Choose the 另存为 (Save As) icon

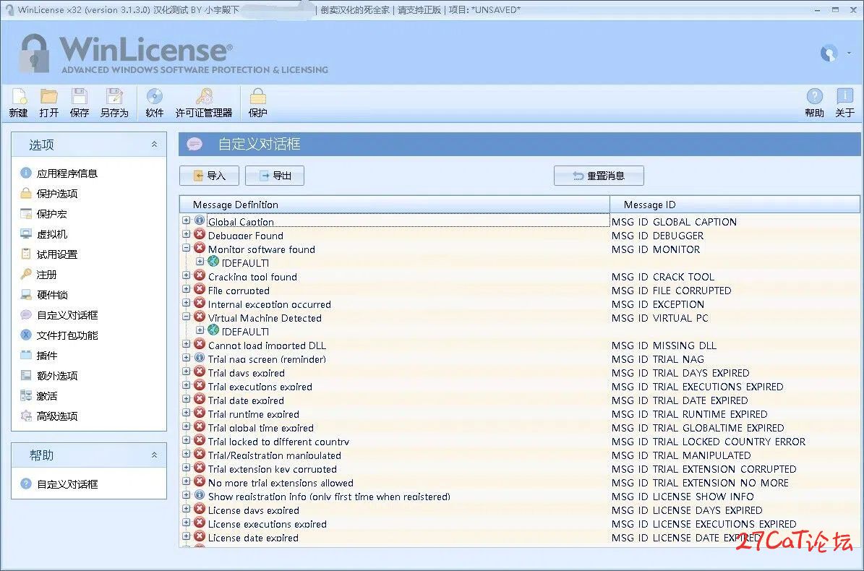click(115, 103)
